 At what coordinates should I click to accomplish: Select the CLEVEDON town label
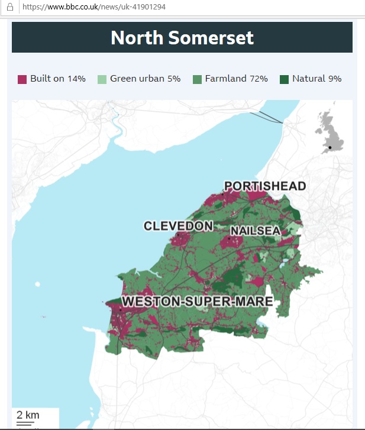(178, 226)
